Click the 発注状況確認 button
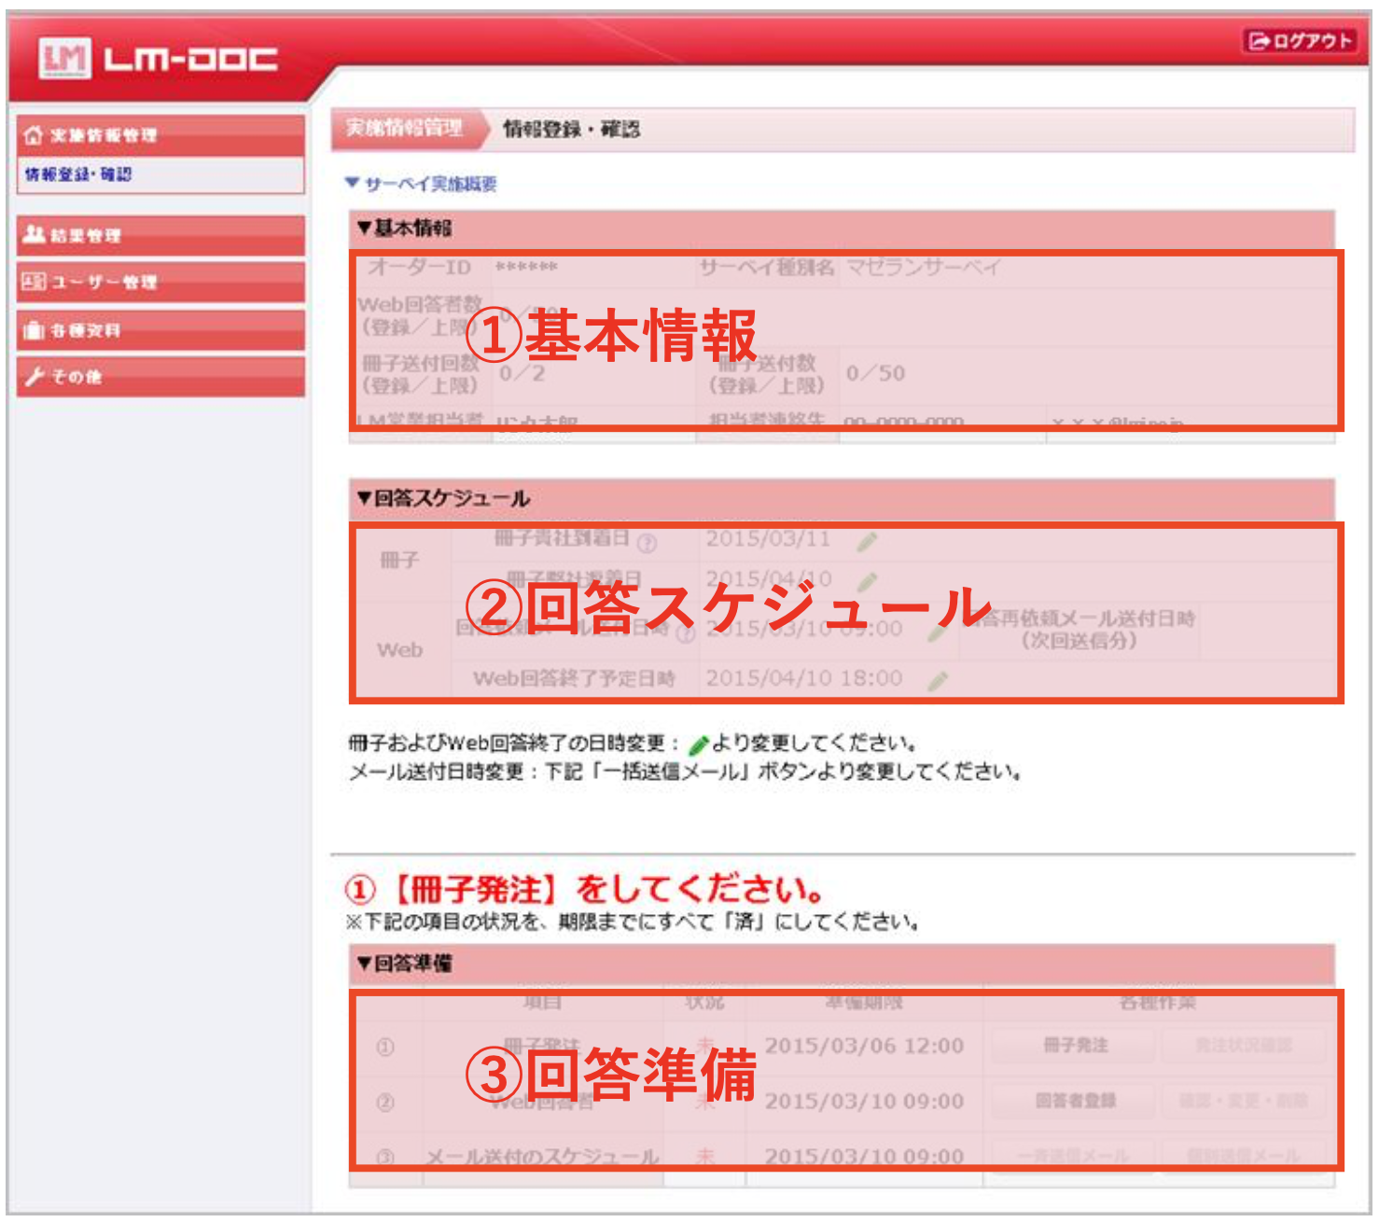Image resolution: width=1379 pixels, height=1222 pixels. click(1243, 1046)
